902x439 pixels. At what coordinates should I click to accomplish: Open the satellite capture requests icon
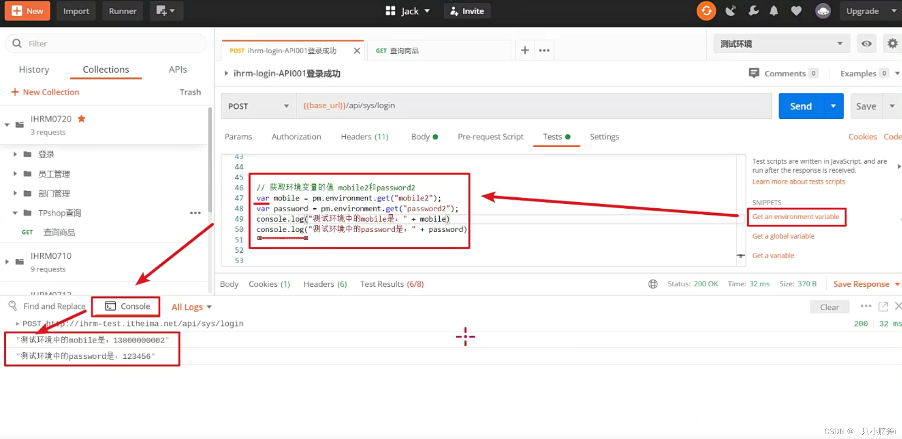coord(731,11)
